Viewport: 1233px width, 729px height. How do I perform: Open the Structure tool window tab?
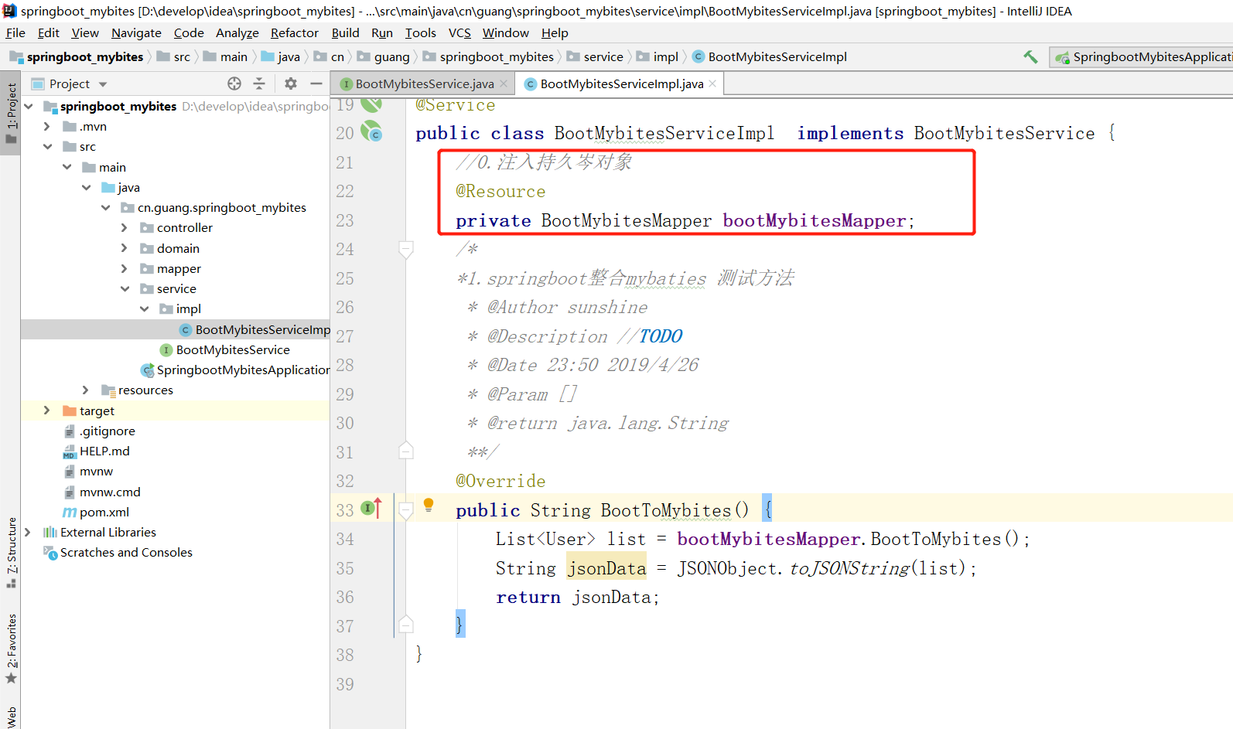(x=11, y=553)
